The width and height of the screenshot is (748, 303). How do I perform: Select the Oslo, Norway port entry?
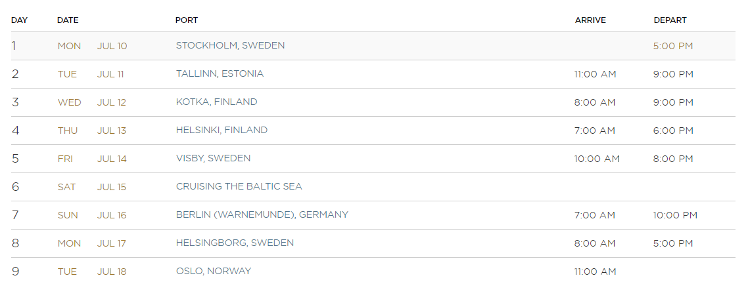pyautogui.click(x=213, y=271)
